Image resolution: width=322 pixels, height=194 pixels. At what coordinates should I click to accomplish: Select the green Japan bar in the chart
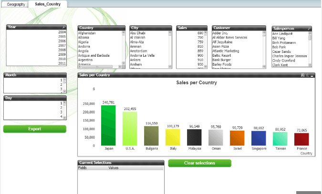pyautogui.click(x=108, y=125)
